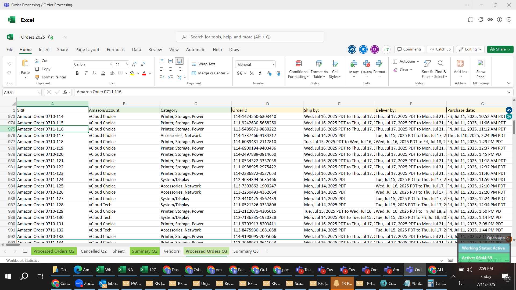This screenshot has height=290, width=516.
Task: Click the vertical scrollbar thumb
Action: click(x=514, y=127)
